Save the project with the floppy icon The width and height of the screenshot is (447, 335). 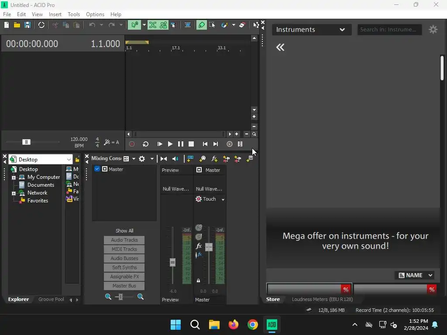point(28,25)
